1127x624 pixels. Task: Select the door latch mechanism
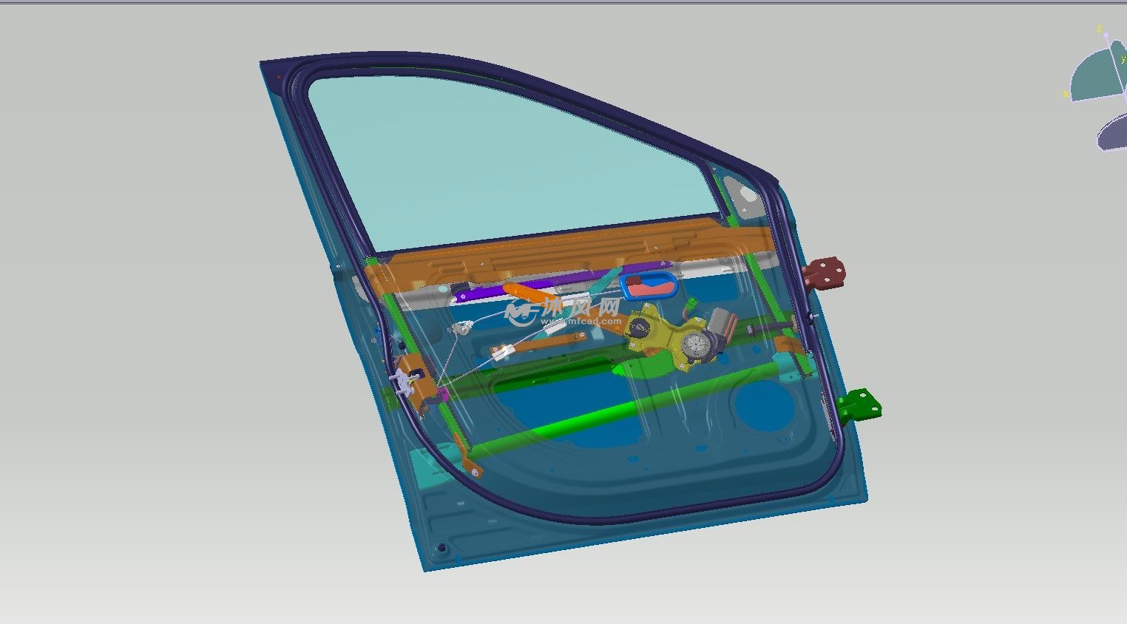coord(404,380)
